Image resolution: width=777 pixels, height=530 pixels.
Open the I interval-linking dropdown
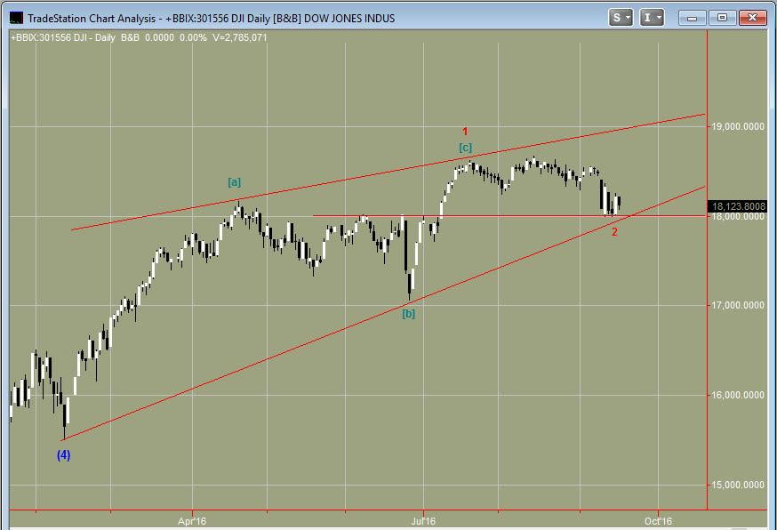652,18
